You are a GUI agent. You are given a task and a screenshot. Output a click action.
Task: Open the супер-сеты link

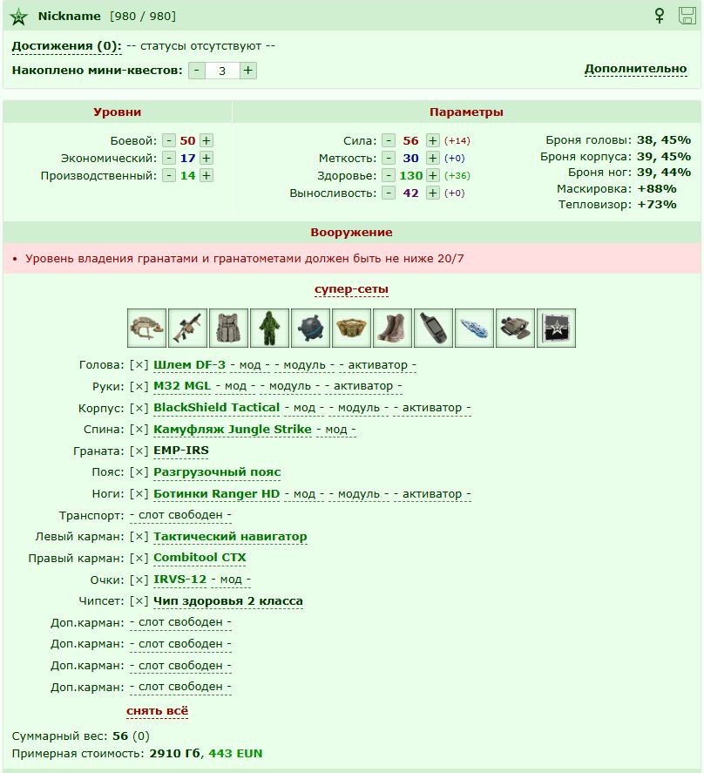(x=351, y=289)
